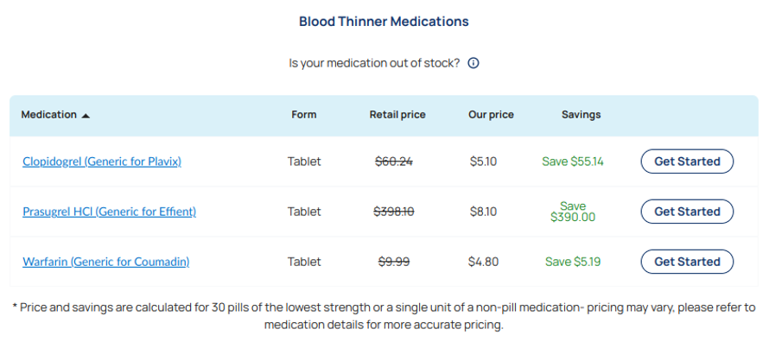This screenshot has height=348, width=769.
Task: Click the Save $390.00 savings text
Action: coord(573,212)
